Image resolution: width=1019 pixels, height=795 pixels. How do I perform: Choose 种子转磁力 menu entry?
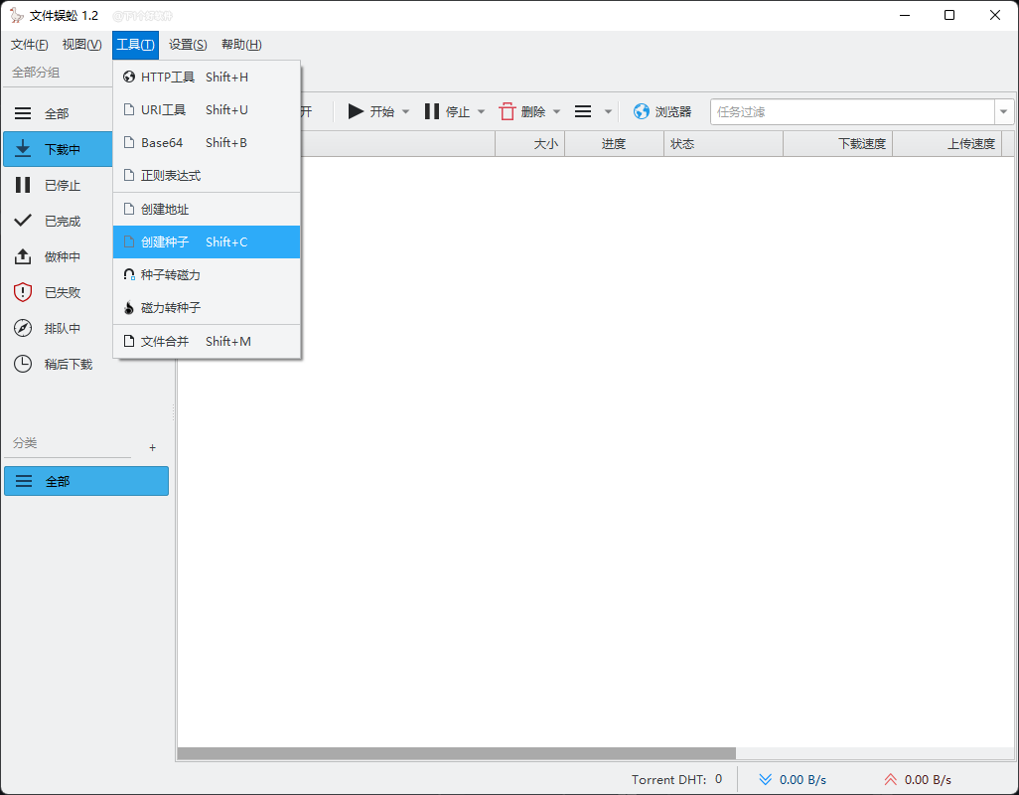coord(207,275)
